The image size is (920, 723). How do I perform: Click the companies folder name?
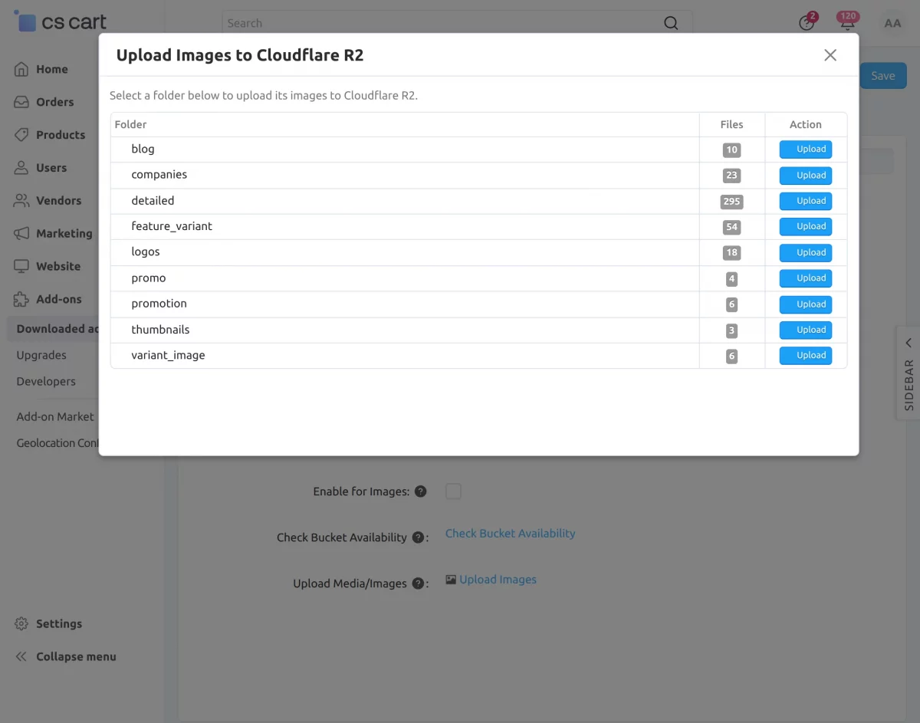pos(159,175)
